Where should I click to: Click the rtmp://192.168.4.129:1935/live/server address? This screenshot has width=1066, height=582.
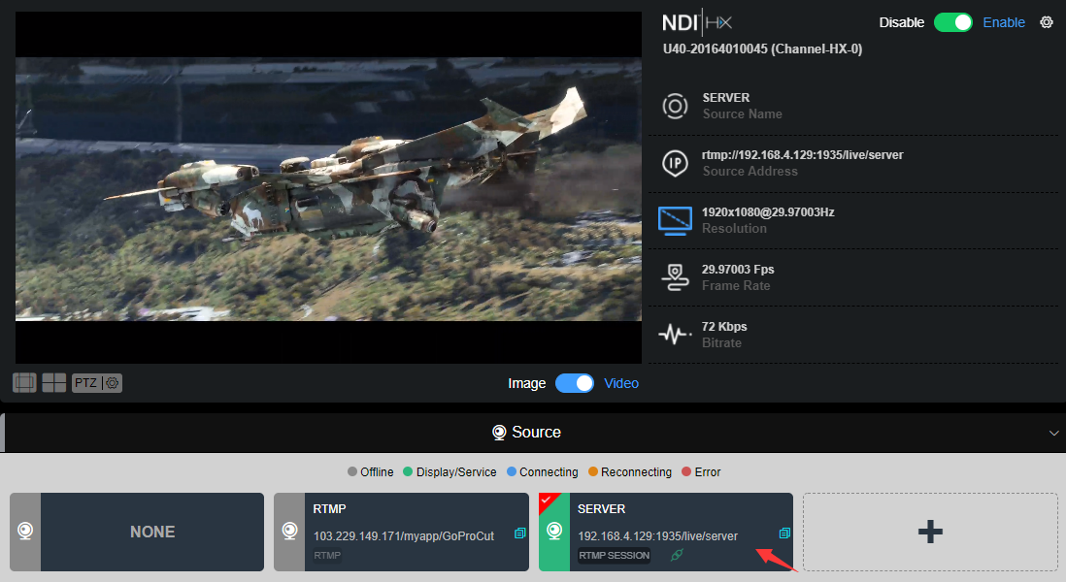coord(802,155)
